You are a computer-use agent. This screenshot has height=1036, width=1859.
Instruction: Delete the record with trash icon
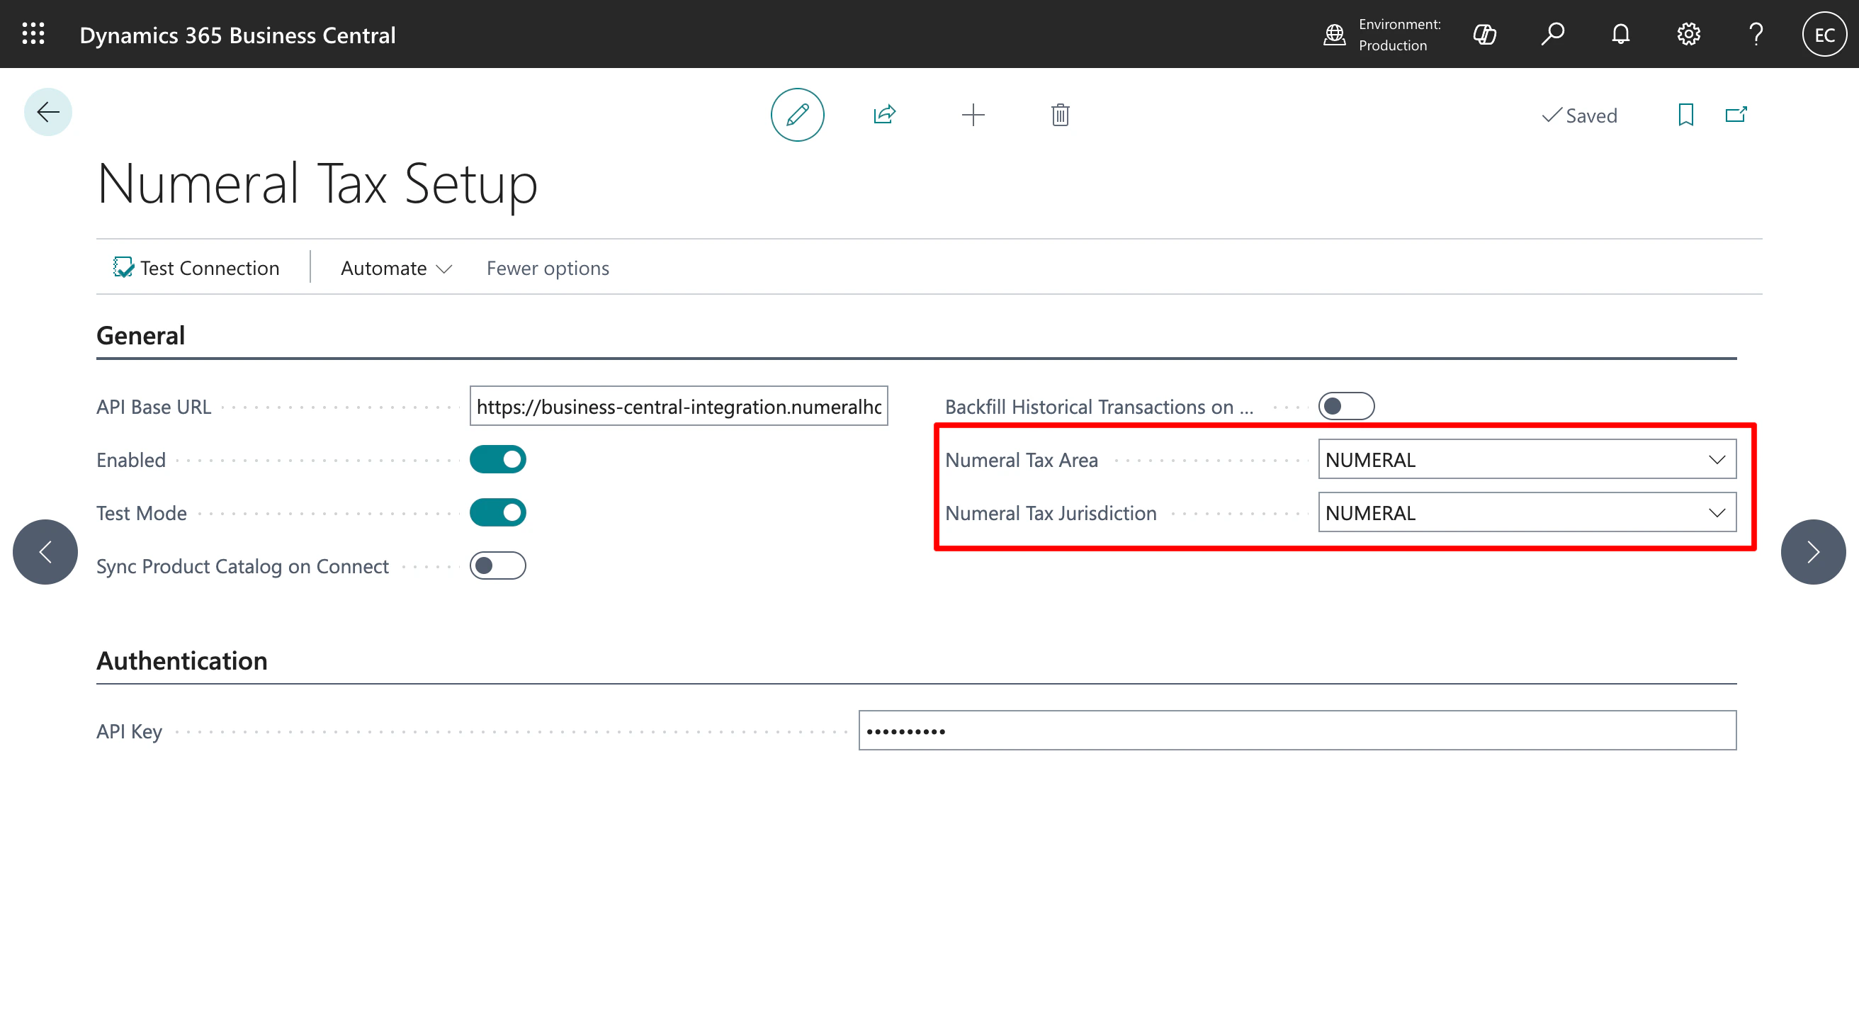(x=1060, y=115)
